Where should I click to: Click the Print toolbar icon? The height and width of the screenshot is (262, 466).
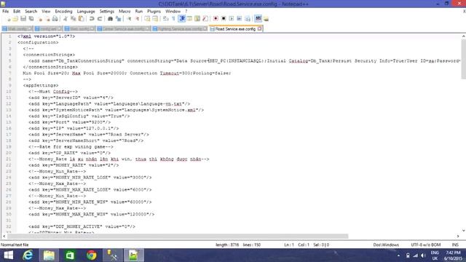point(55,19)
